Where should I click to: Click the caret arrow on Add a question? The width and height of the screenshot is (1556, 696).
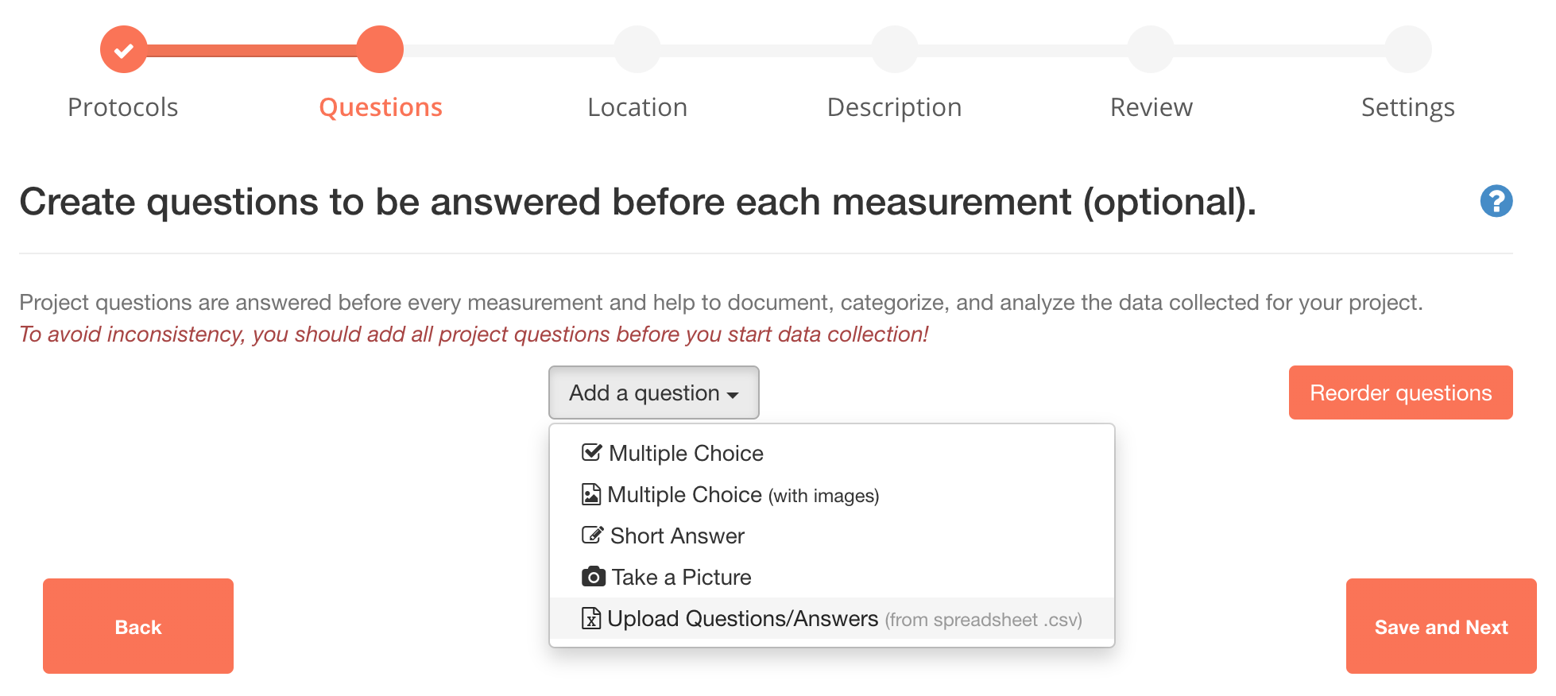click(733, 395)
